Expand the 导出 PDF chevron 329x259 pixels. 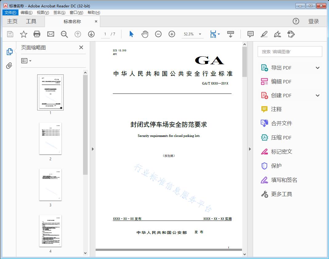tap(317, 67)
